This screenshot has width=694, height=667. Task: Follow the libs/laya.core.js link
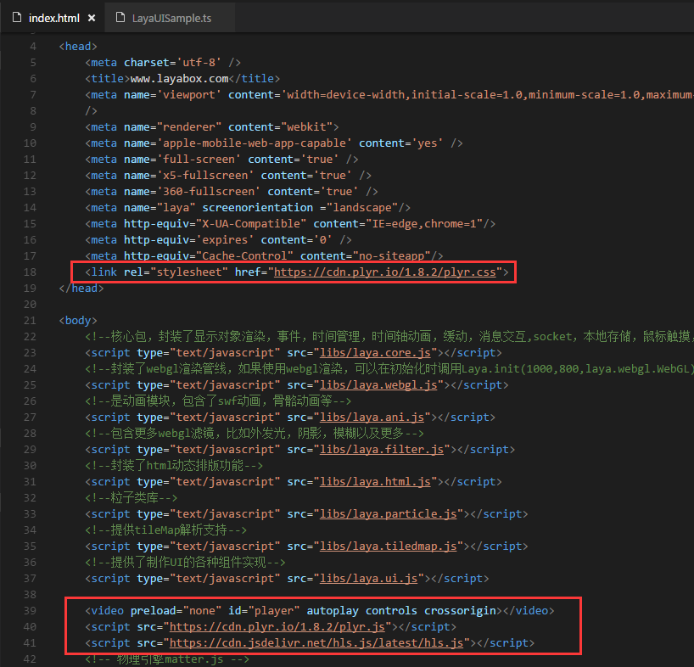[377, 352]
